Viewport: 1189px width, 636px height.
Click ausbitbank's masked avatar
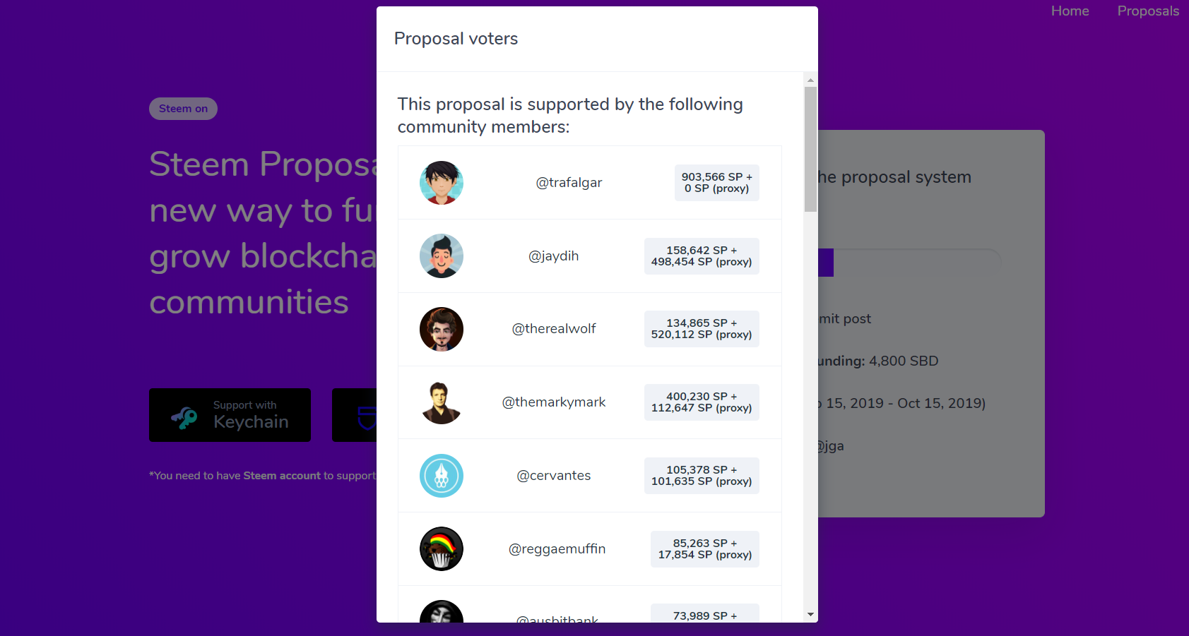442,611
